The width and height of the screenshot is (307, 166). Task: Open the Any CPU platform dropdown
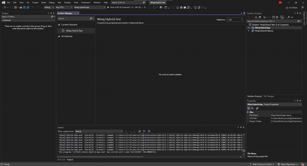click(64, 7)
